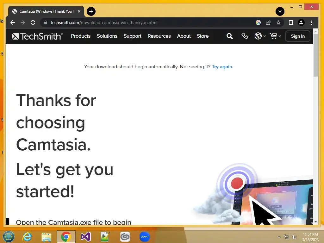
Task: Click the share page icon
Action: 268,22
